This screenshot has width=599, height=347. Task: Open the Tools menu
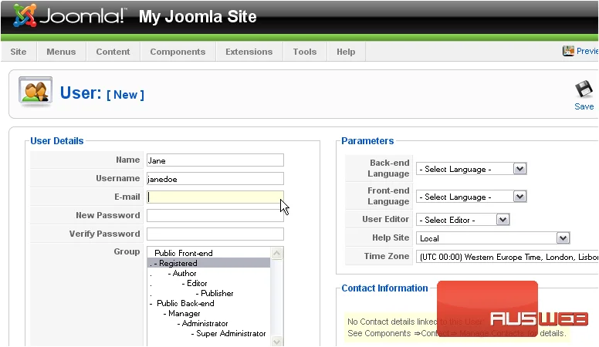click(x=305, y=52)
